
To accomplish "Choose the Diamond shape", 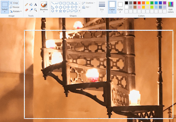I will point(57,7).
